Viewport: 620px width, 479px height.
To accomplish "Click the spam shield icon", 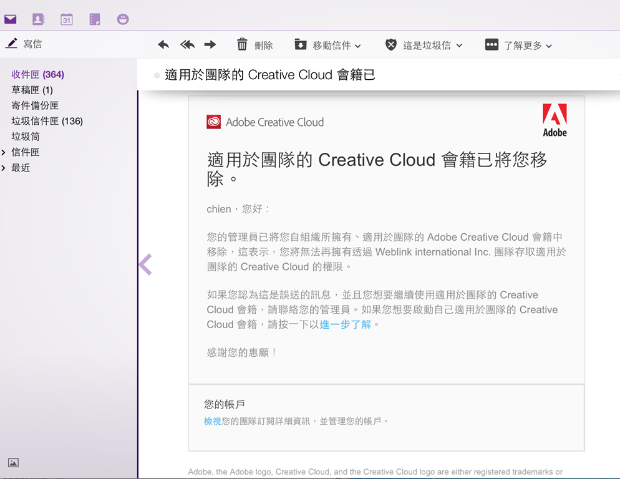I will pyautogui.click(x=391, y=45).
